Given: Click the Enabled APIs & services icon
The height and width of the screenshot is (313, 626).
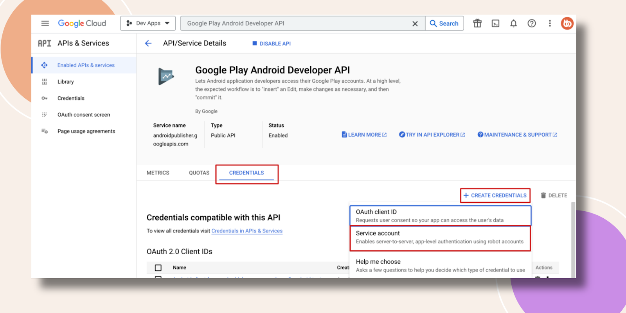Looking at the screenshot, I should point(44,65).
